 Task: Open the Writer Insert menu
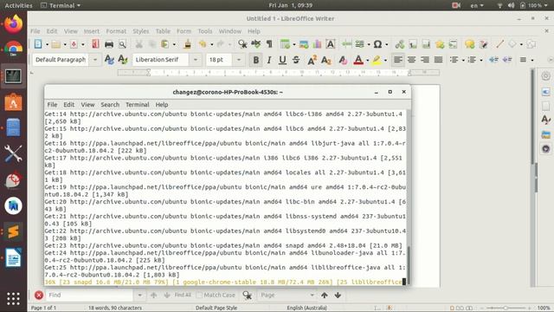coord(92,31)
